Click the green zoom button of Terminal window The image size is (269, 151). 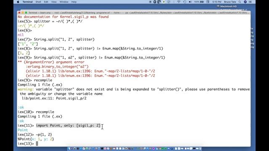click(26, 13)
